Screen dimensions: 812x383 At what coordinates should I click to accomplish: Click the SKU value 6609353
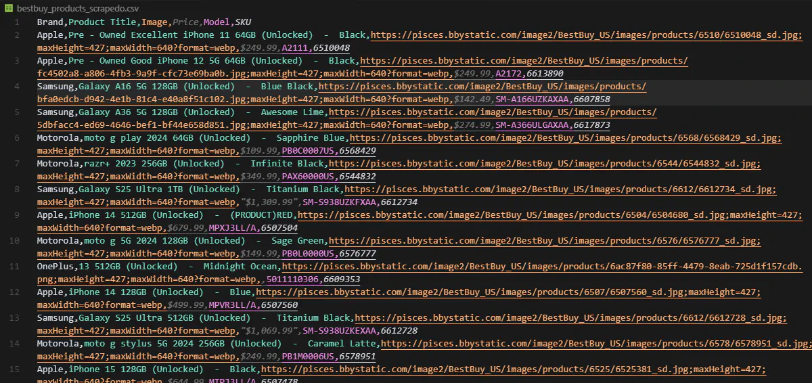pyautogui.click(x=341, y=279)
